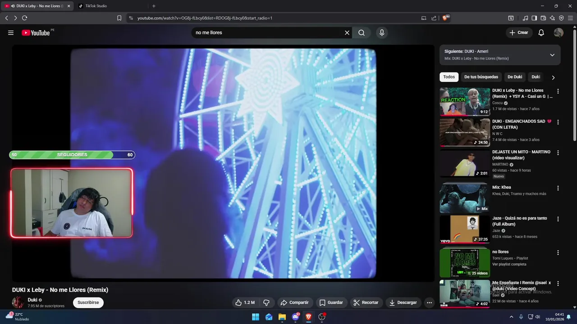Expand the Siguiente mix playlist panel
This screenshot has width=577, height=324.
(x=552, y=55)
